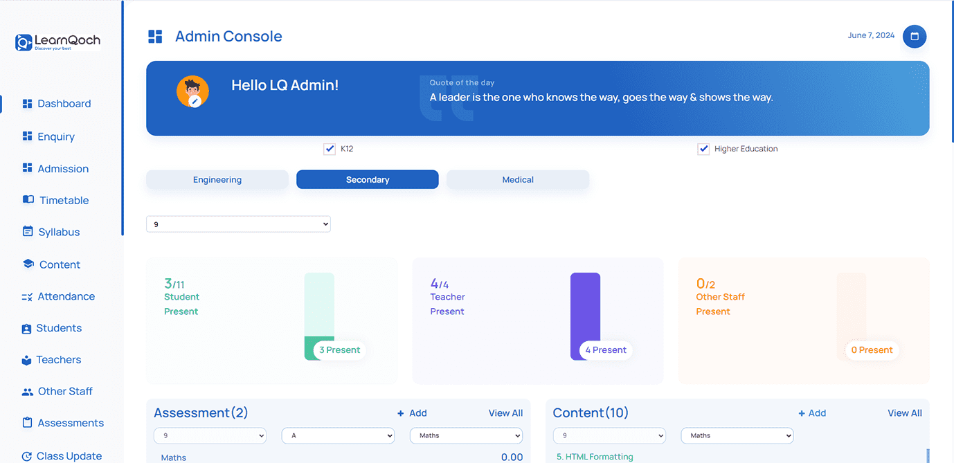954x463 pixels.
Task: Open Dashboard from the sidebar
Action: point(64,104)
